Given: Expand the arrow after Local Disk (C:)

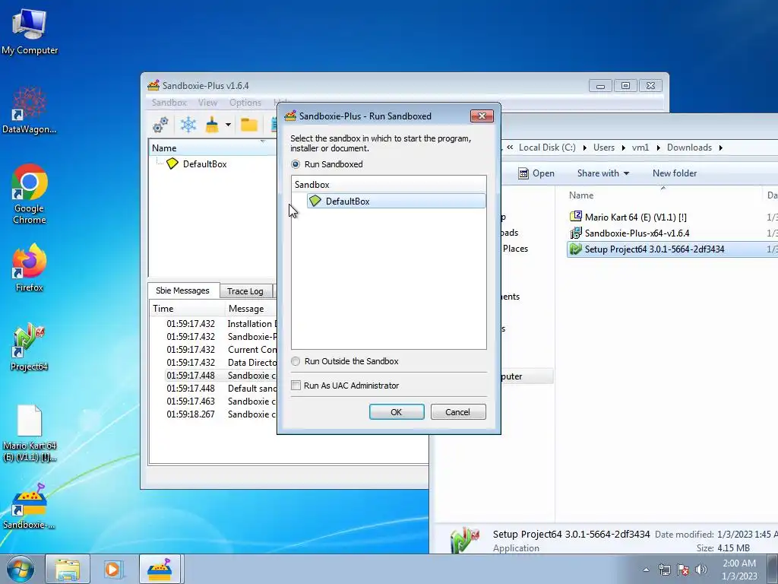Looking at the screenshot, I should pyautogui.click(x=584, y=148).
